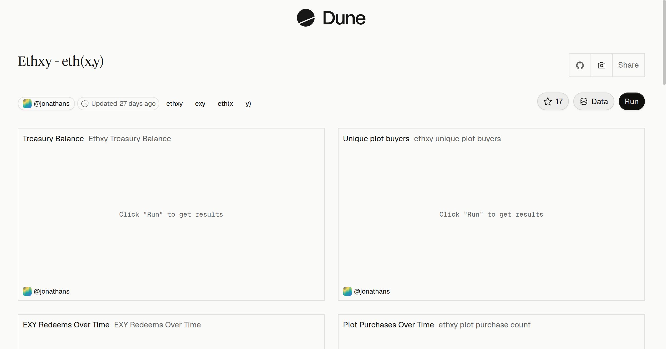The width and height of the screenshot is (666, 349).
Task: Open @jonathans link in Unique plot buyers card
Action: point(372,291)
